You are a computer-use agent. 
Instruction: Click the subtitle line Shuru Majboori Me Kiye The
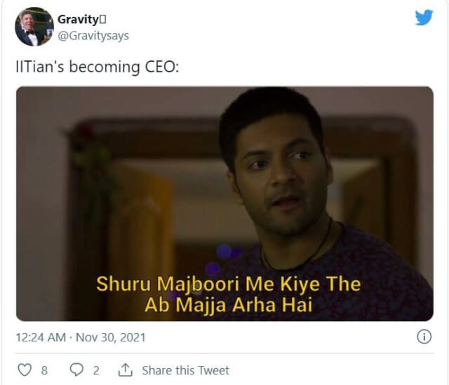(228, 285)
